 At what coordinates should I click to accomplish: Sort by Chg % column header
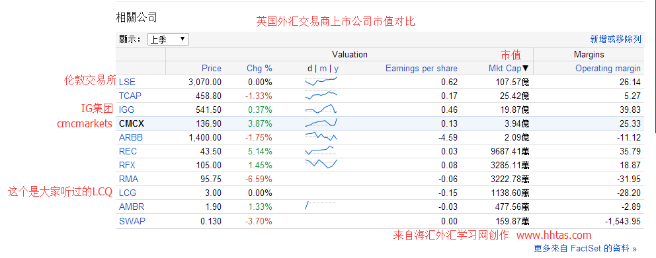pyautogui.click(x=259, y=69)
